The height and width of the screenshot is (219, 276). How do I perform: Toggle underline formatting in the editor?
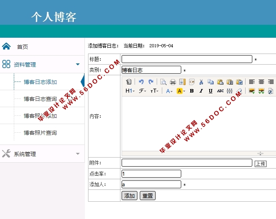[210, 91]
